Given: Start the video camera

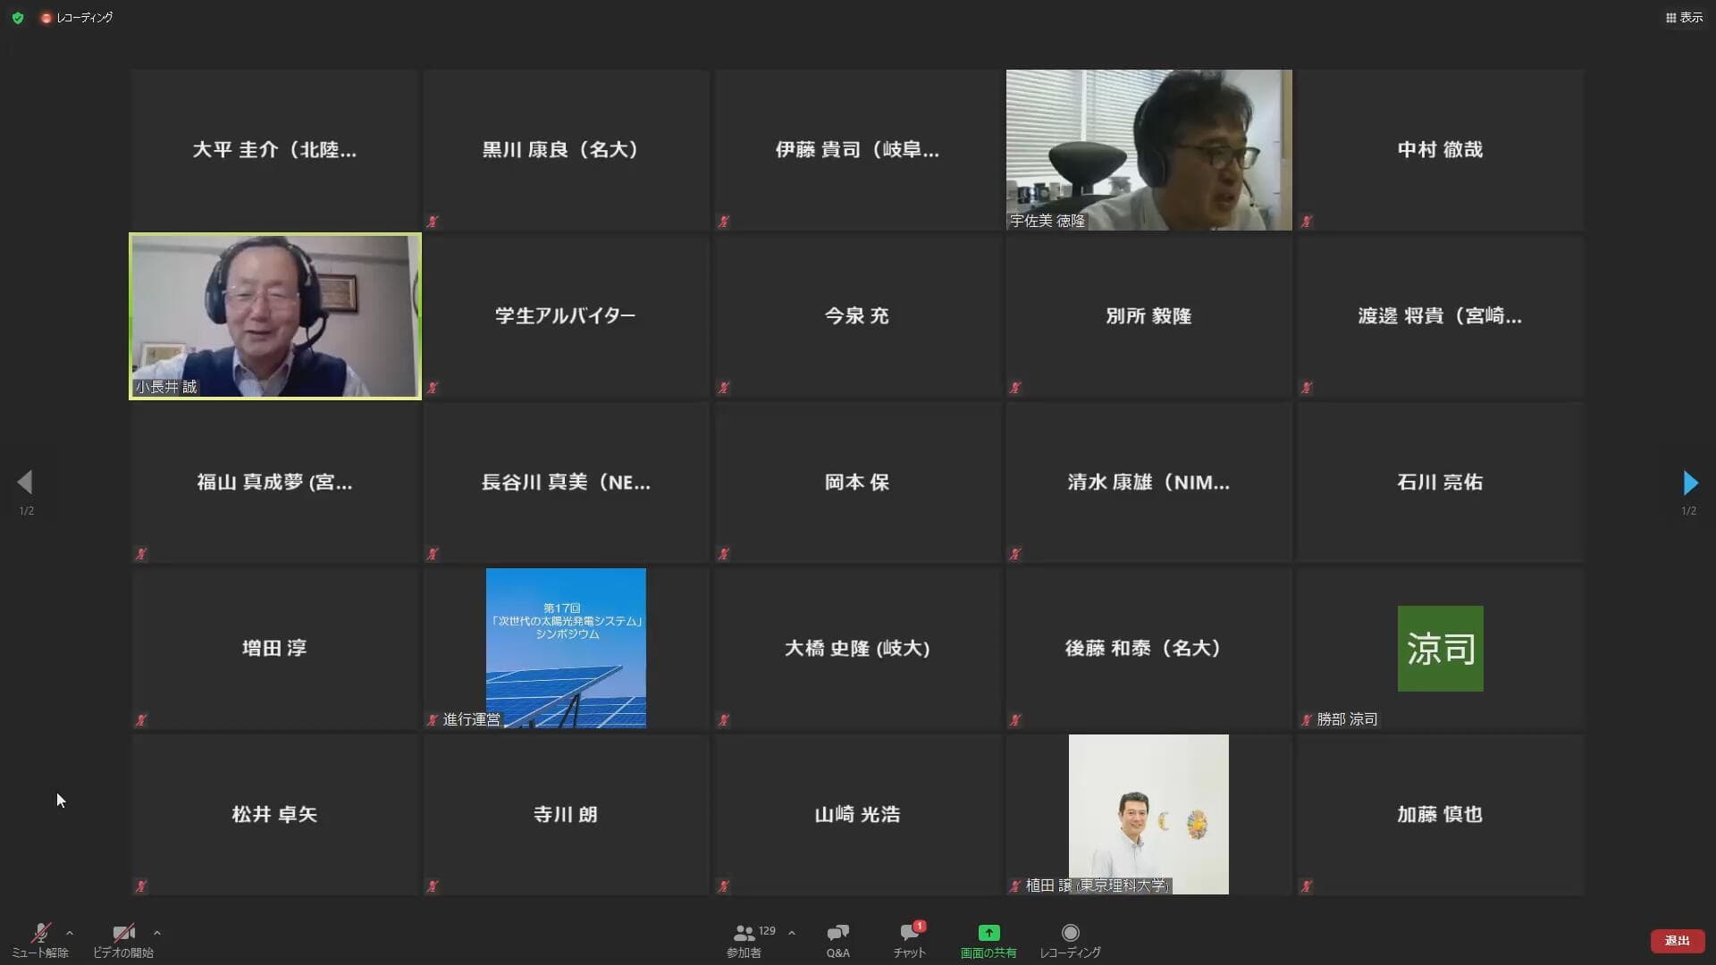Looking at the screenshot, I should [x=123, y=933].
